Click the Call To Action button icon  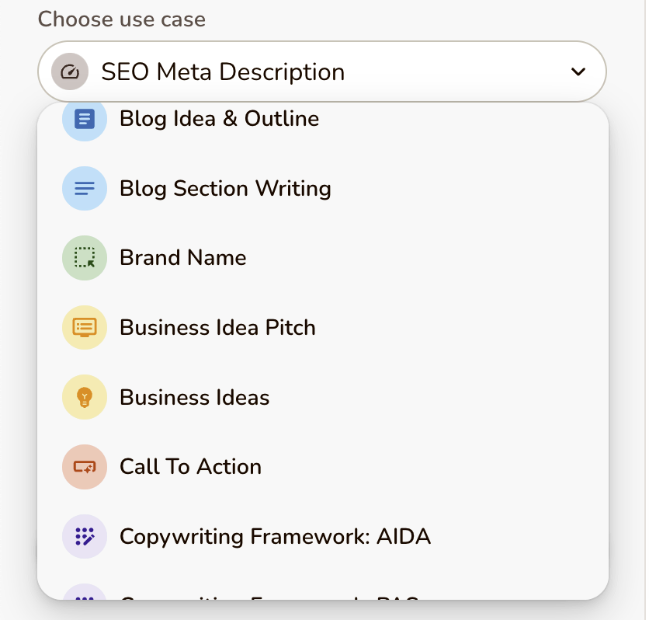[x=84, y=467]
